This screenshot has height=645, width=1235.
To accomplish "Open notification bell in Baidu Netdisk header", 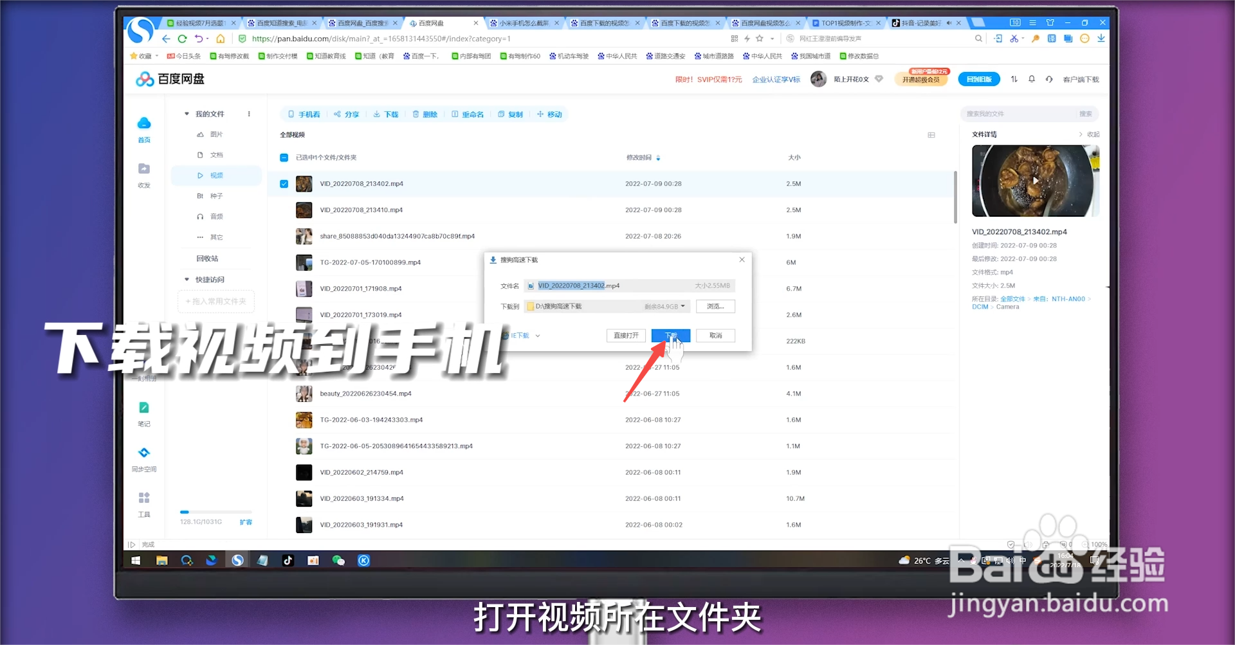I will (x=1032, y=79).
